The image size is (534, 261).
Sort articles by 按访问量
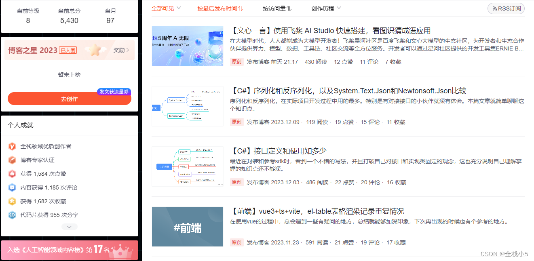click(277, 8)
